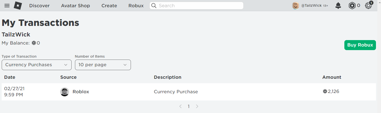Click the magnifying glass search icon
Image resolution: width=381 pixels, height=113 pixels.
(x=154, y=6)
